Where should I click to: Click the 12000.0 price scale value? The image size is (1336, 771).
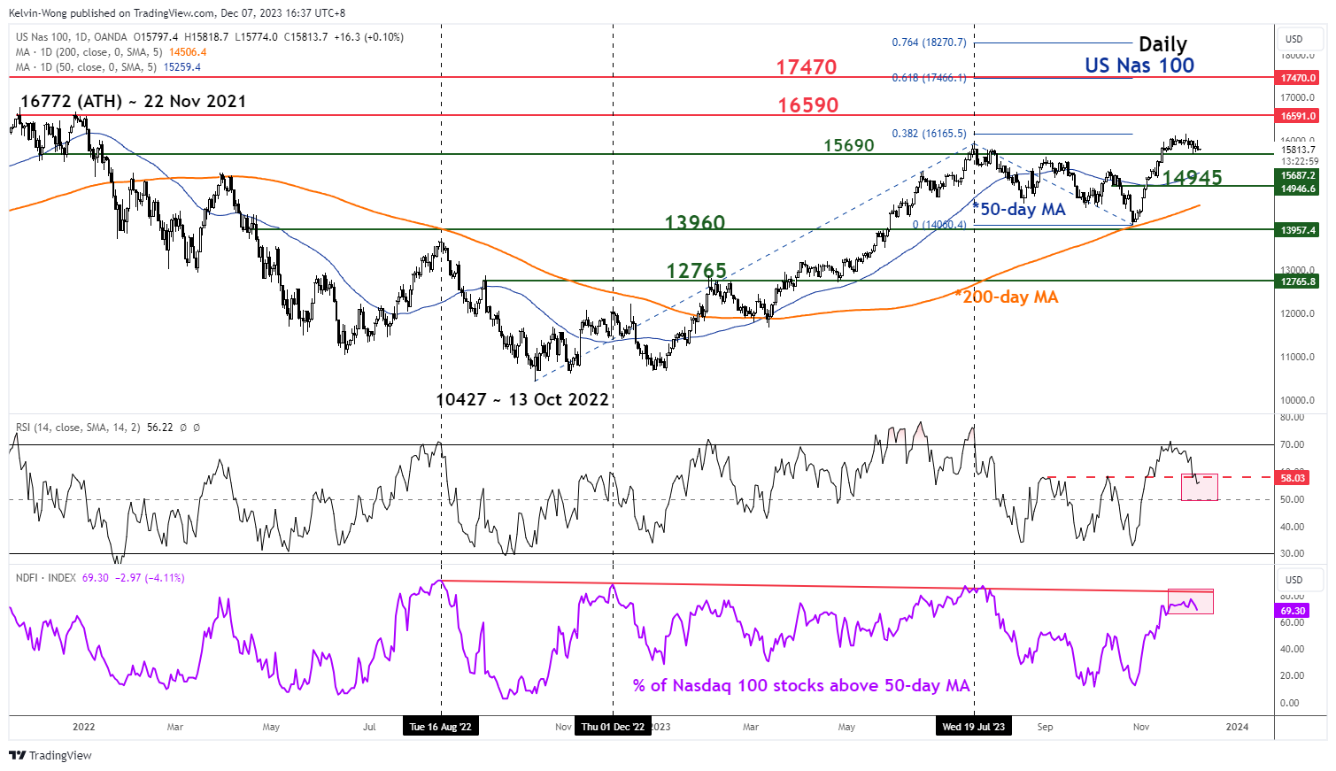click(1298, 314)
